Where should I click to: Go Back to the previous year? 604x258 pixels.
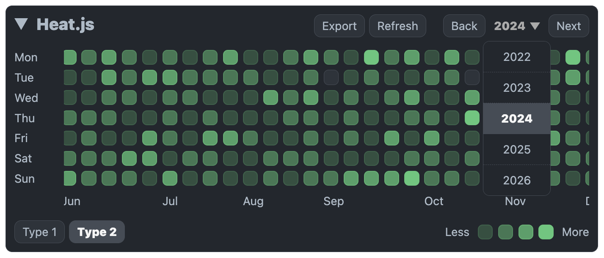464,26
